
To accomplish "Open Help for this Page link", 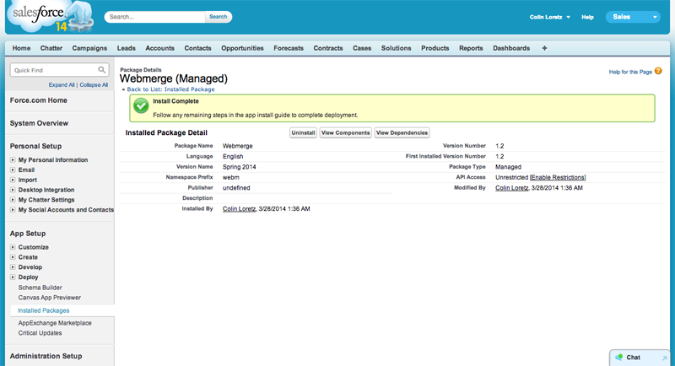I will coord(630,72).
